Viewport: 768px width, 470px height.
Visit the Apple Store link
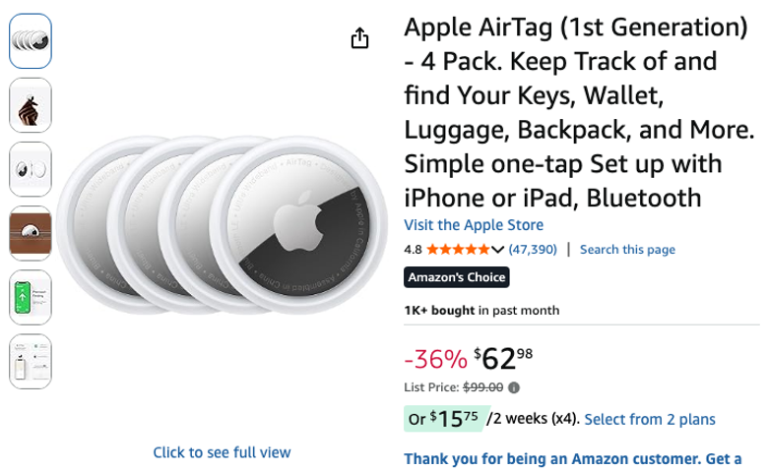pyautogui.click(x=474, y=225)
